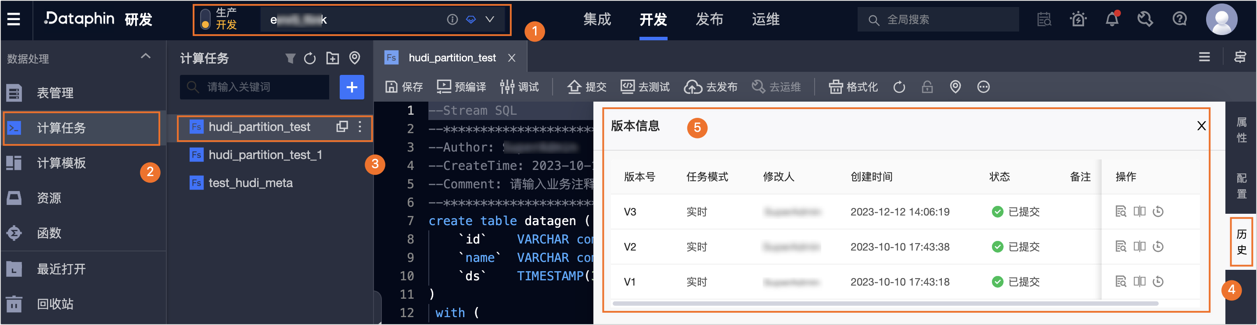1257x325 pixels.
Task: Click the locate pin icon in editor toolbar
Action: [x=955, y=87]
